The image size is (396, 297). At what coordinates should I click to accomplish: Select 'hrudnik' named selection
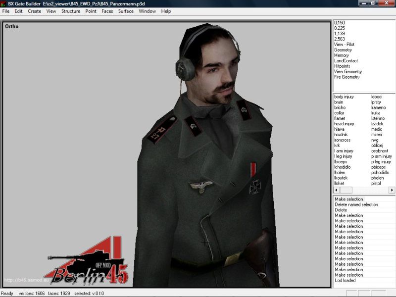(341, 134)
